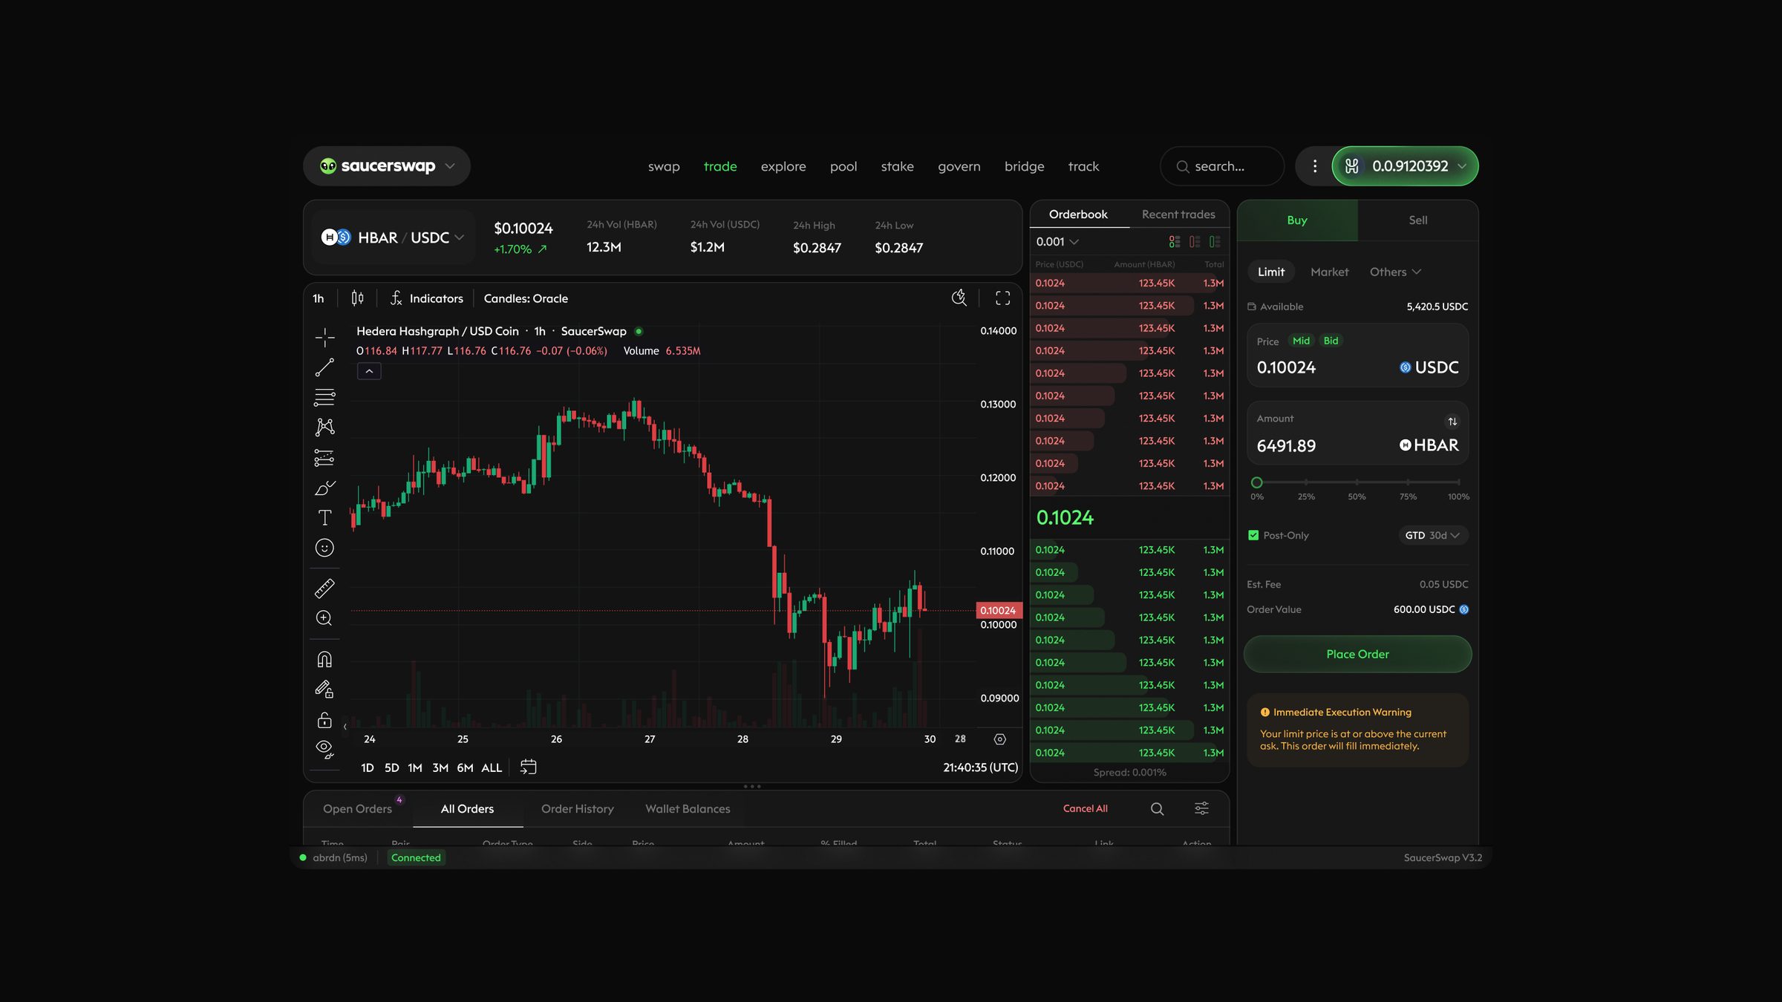
Task: Select the Bid price option
Action: click(1331, 341)
